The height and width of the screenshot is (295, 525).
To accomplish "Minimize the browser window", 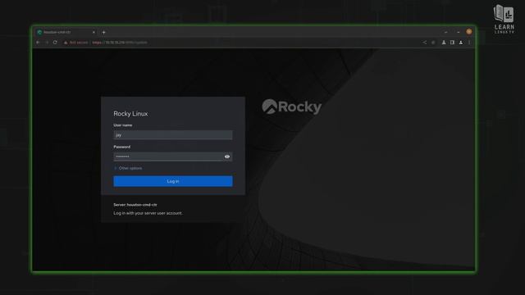I will [446, 32].
